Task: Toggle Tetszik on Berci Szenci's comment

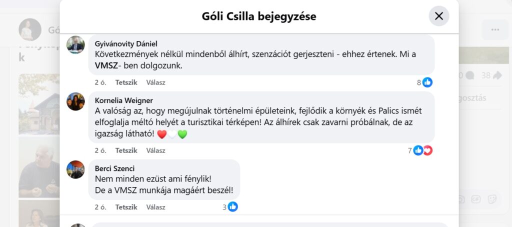Action: tap(126, 206)
